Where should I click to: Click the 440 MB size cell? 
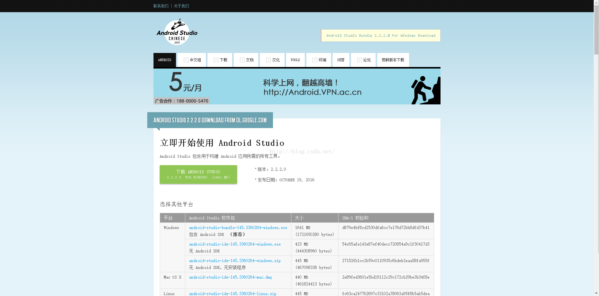point(315,280)
